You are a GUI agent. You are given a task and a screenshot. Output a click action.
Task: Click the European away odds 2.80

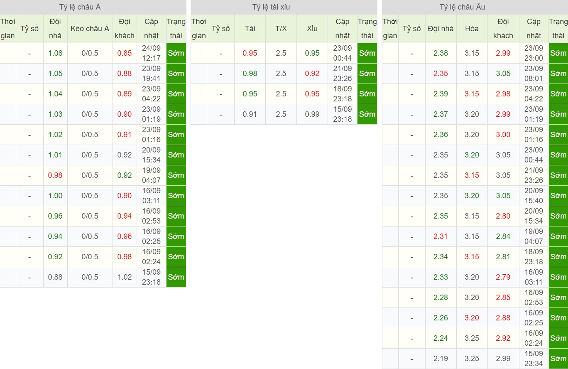503,216
